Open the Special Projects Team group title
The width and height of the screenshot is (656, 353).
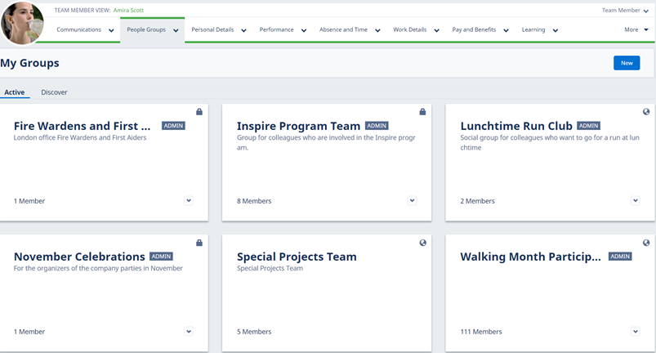coord(297,257)
